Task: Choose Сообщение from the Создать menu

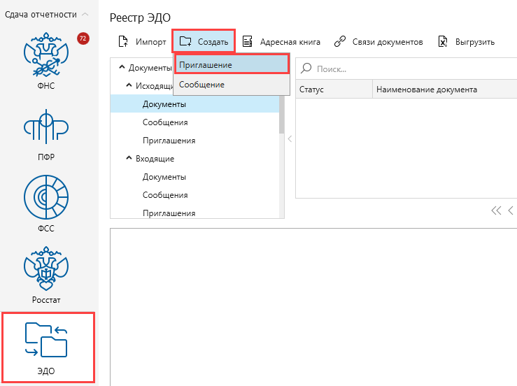Action: 232,85
